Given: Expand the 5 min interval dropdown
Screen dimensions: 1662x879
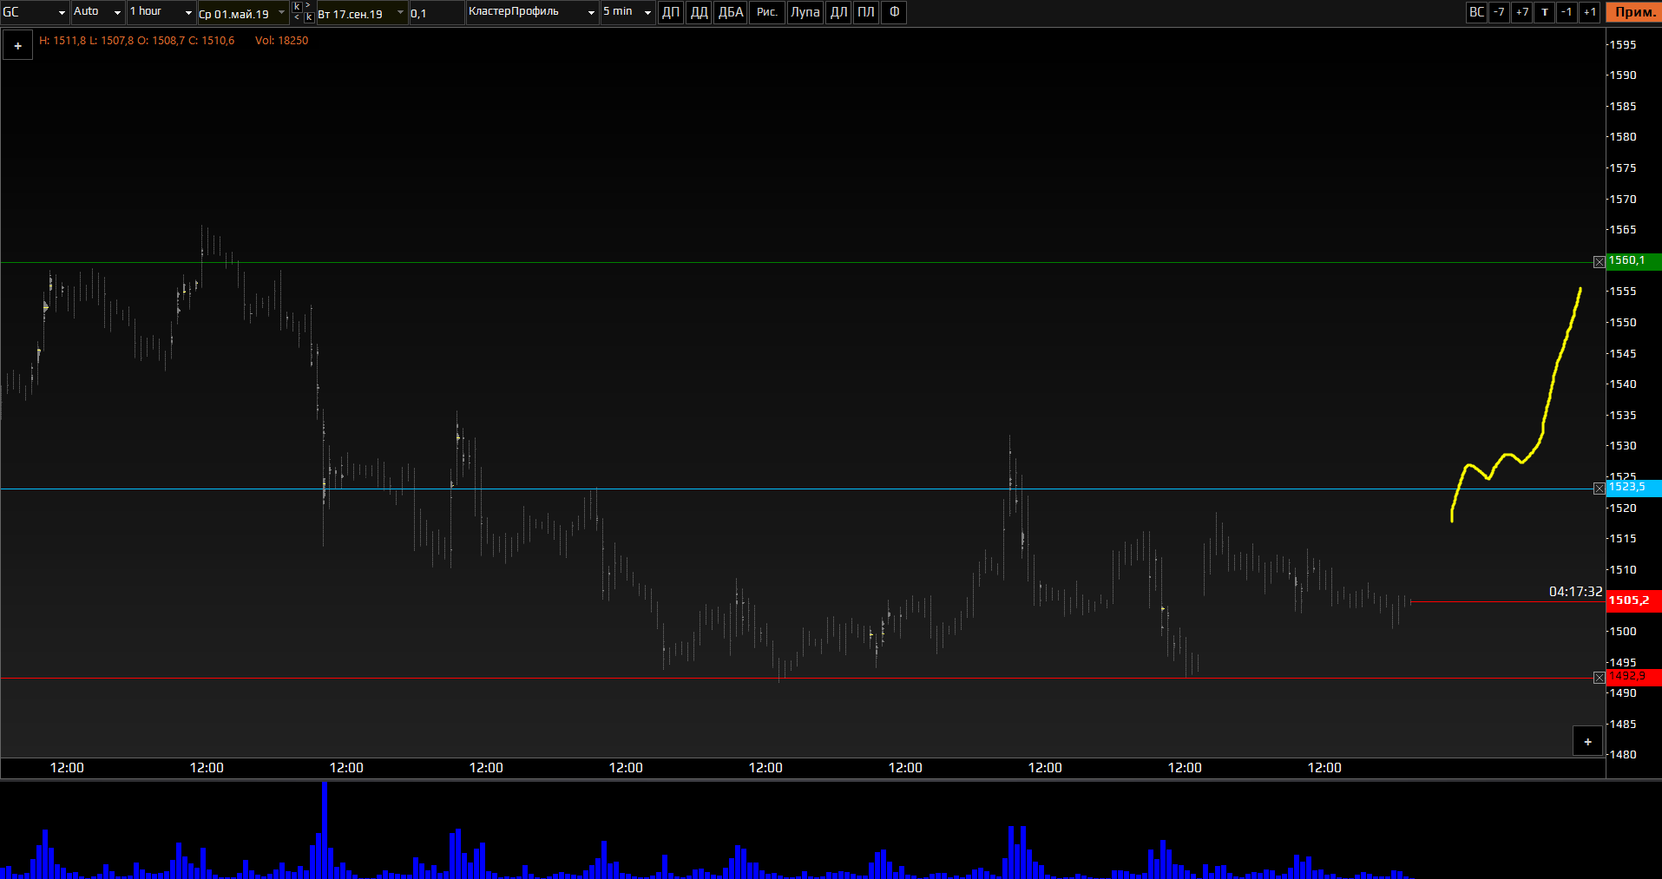Looking at the screenshot, I should click(x=627, y=12).
